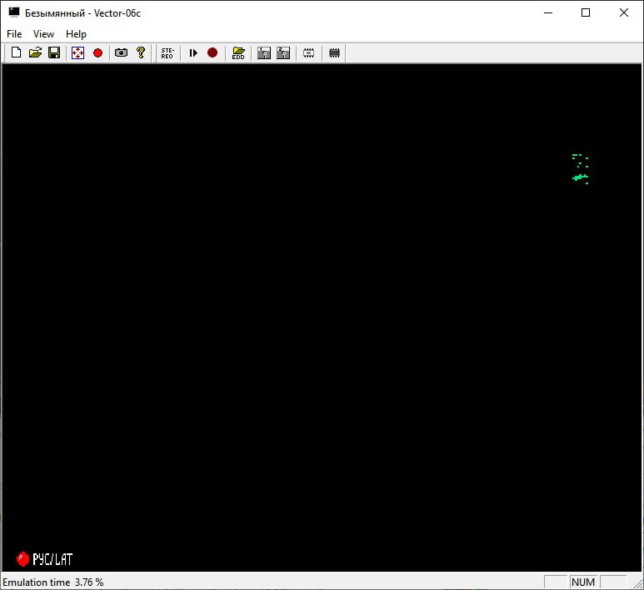Image resolution: width=644 pixels, height=590 pixels.
Task: Click the NUM indicator in status bar
Action: (582, 582)
